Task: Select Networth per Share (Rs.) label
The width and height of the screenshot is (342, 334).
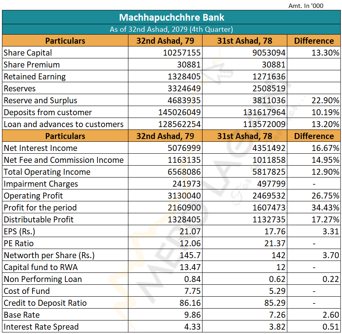Action: tap(49, 255)
